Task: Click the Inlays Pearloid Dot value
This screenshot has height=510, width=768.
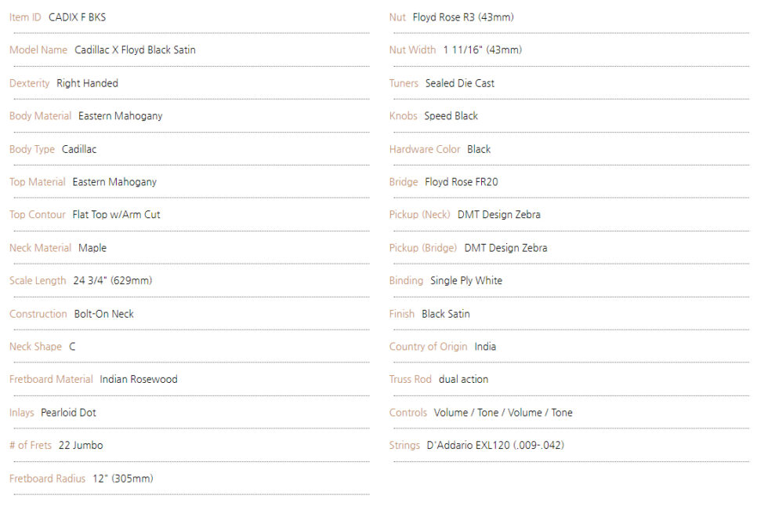Action: 68,413
